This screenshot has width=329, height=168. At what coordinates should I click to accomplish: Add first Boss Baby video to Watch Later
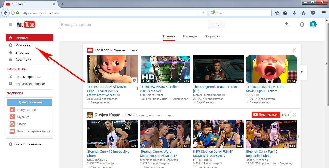(134, 80)
